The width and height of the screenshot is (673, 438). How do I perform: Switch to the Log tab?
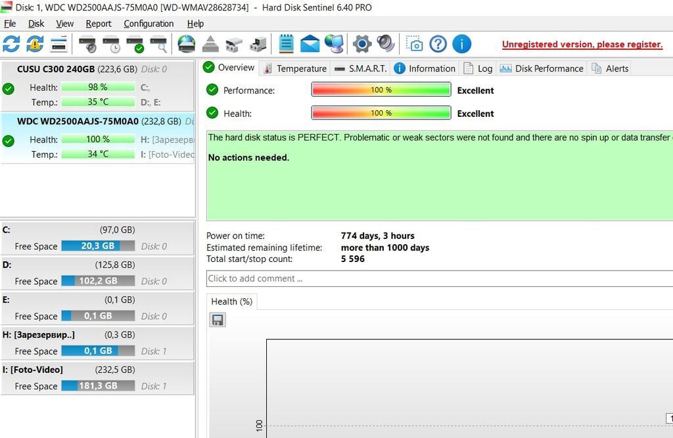[x=478, y=69]
